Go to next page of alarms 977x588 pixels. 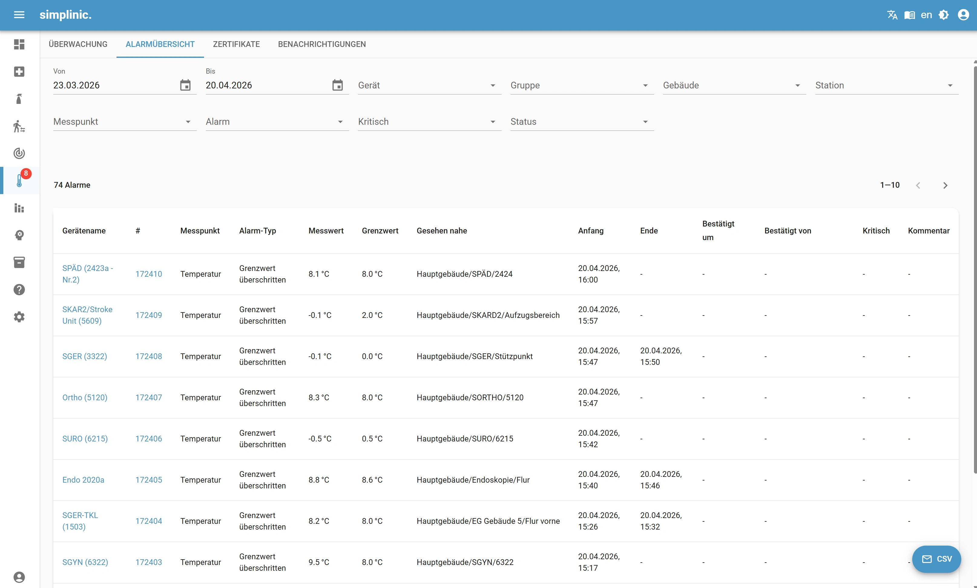(x=945, y=185)
